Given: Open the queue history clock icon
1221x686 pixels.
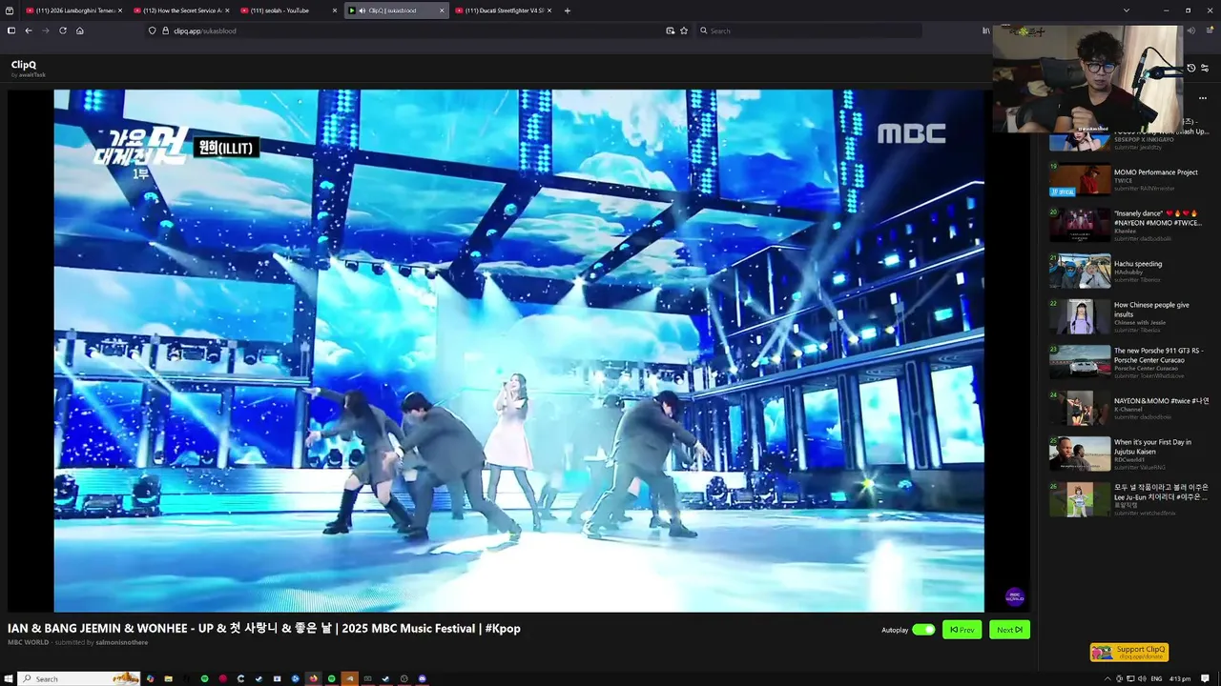Looking at the screenshot, I should pos(1191,68).
